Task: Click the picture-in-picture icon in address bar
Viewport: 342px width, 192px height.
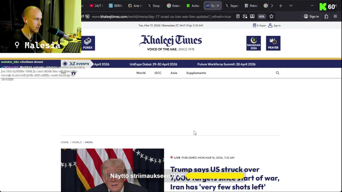Action: (x=245, y=17)
